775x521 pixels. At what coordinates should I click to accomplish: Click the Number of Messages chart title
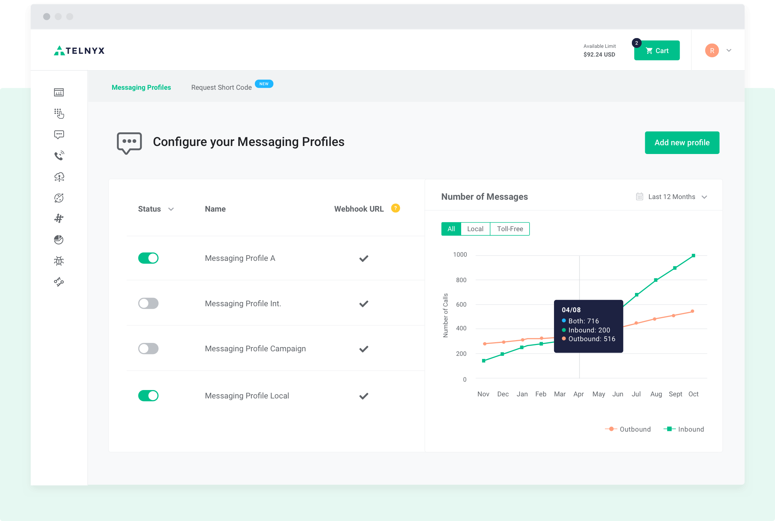pos(485,197)
